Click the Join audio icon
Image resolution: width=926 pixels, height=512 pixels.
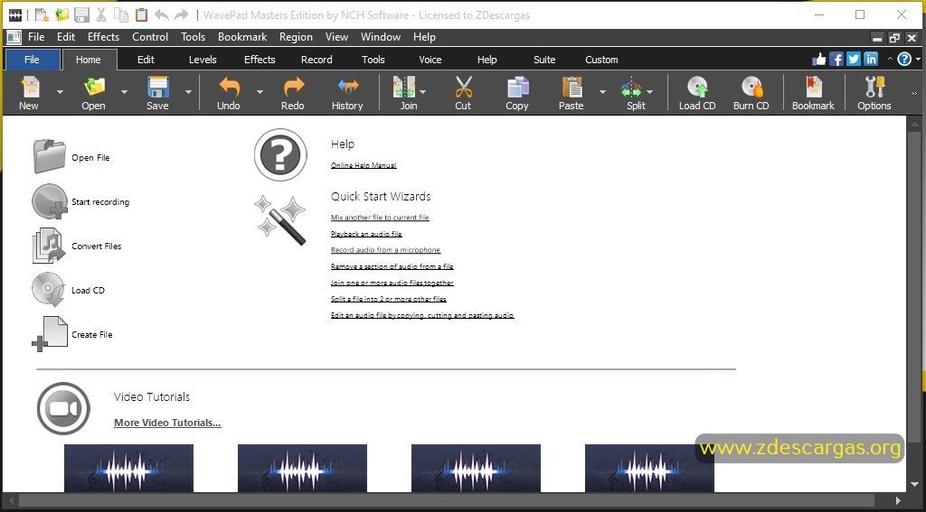404,88
